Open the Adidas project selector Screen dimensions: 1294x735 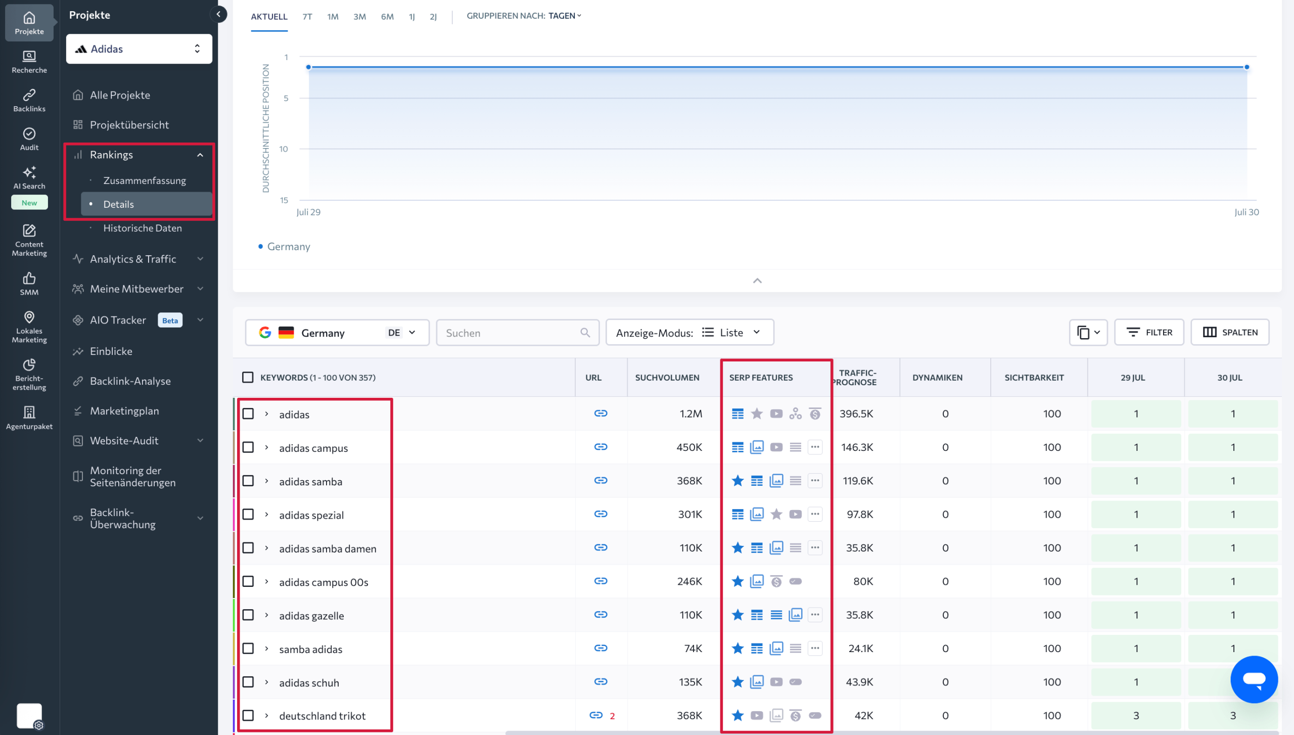(139, 49)
